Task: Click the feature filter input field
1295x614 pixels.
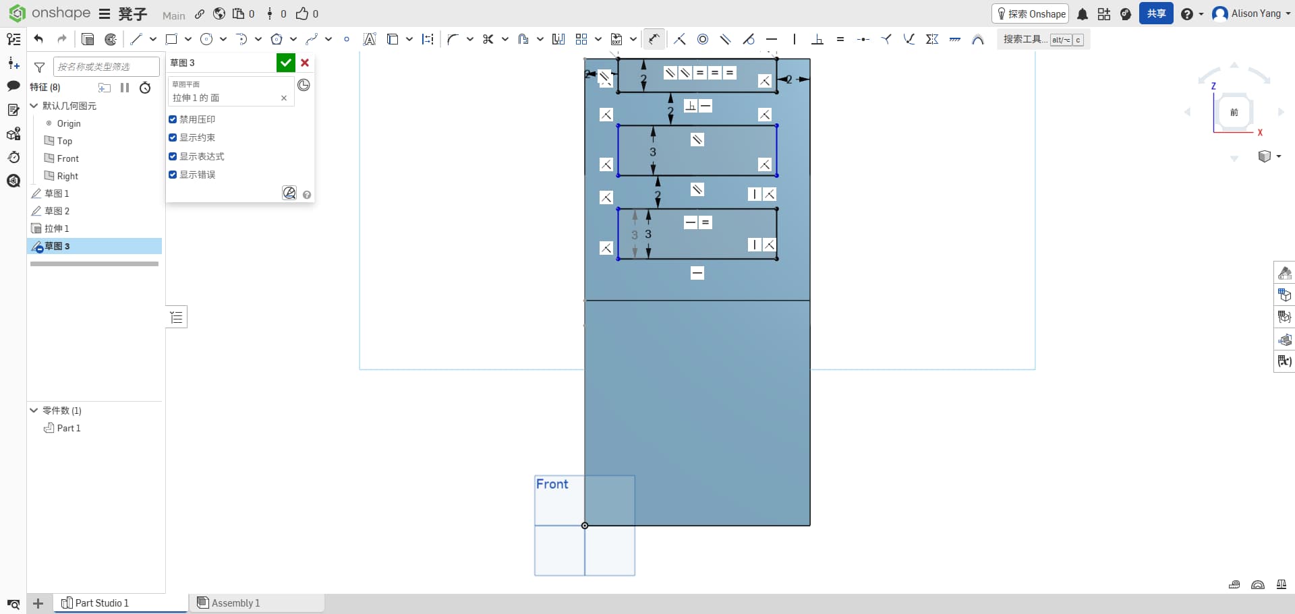Action: click(106, 67)
